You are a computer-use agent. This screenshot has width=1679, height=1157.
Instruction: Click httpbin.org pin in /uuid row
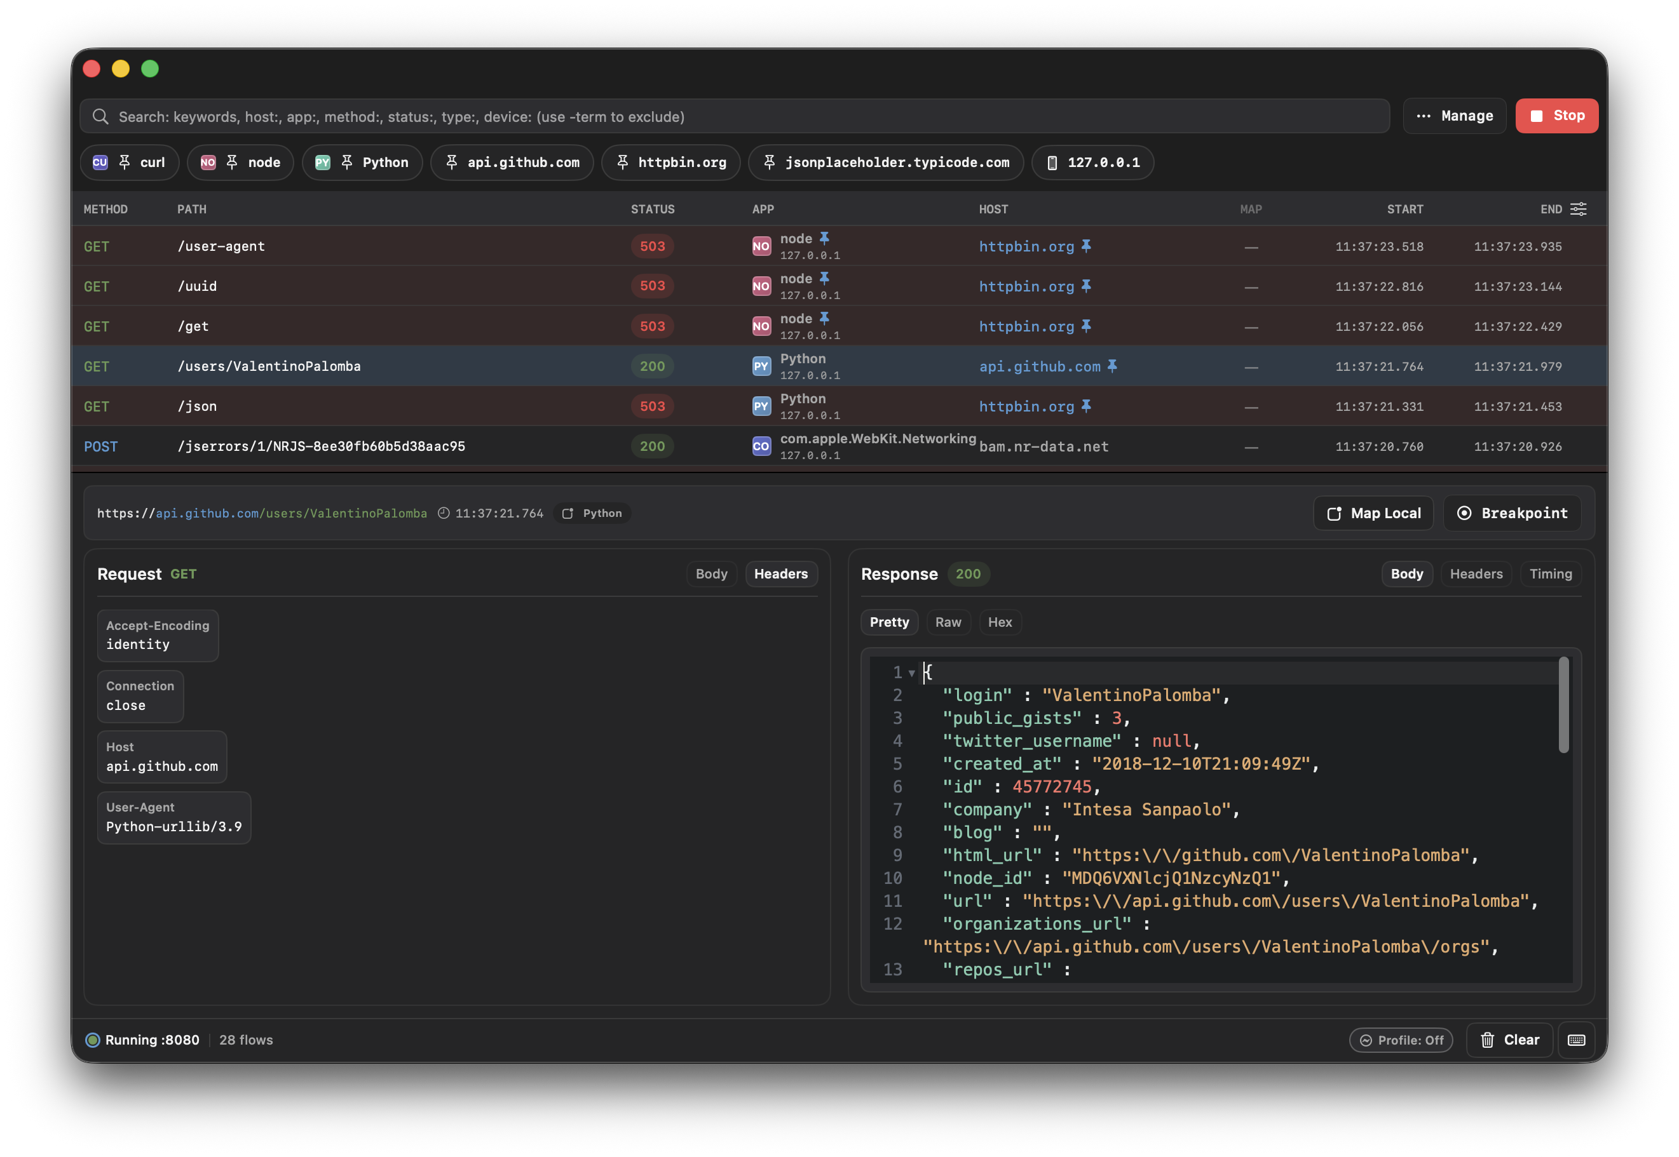[1087, 286]
